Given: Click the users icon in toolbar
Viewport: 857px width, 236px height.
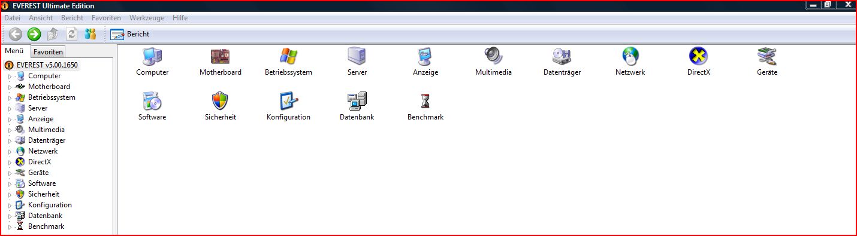Looking at the screenshot, I should pos(90,34).
